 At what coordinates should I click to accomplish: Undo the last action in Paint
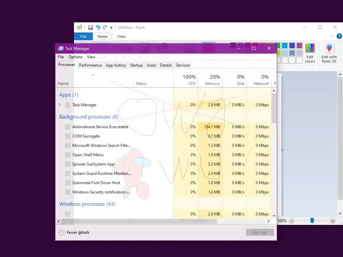pyautogui.click(x=98, y=27)
